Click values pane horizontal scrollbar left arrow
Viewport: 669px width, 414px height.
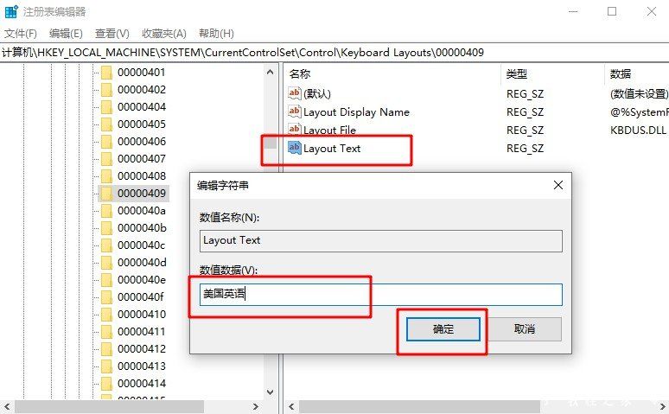291,406
